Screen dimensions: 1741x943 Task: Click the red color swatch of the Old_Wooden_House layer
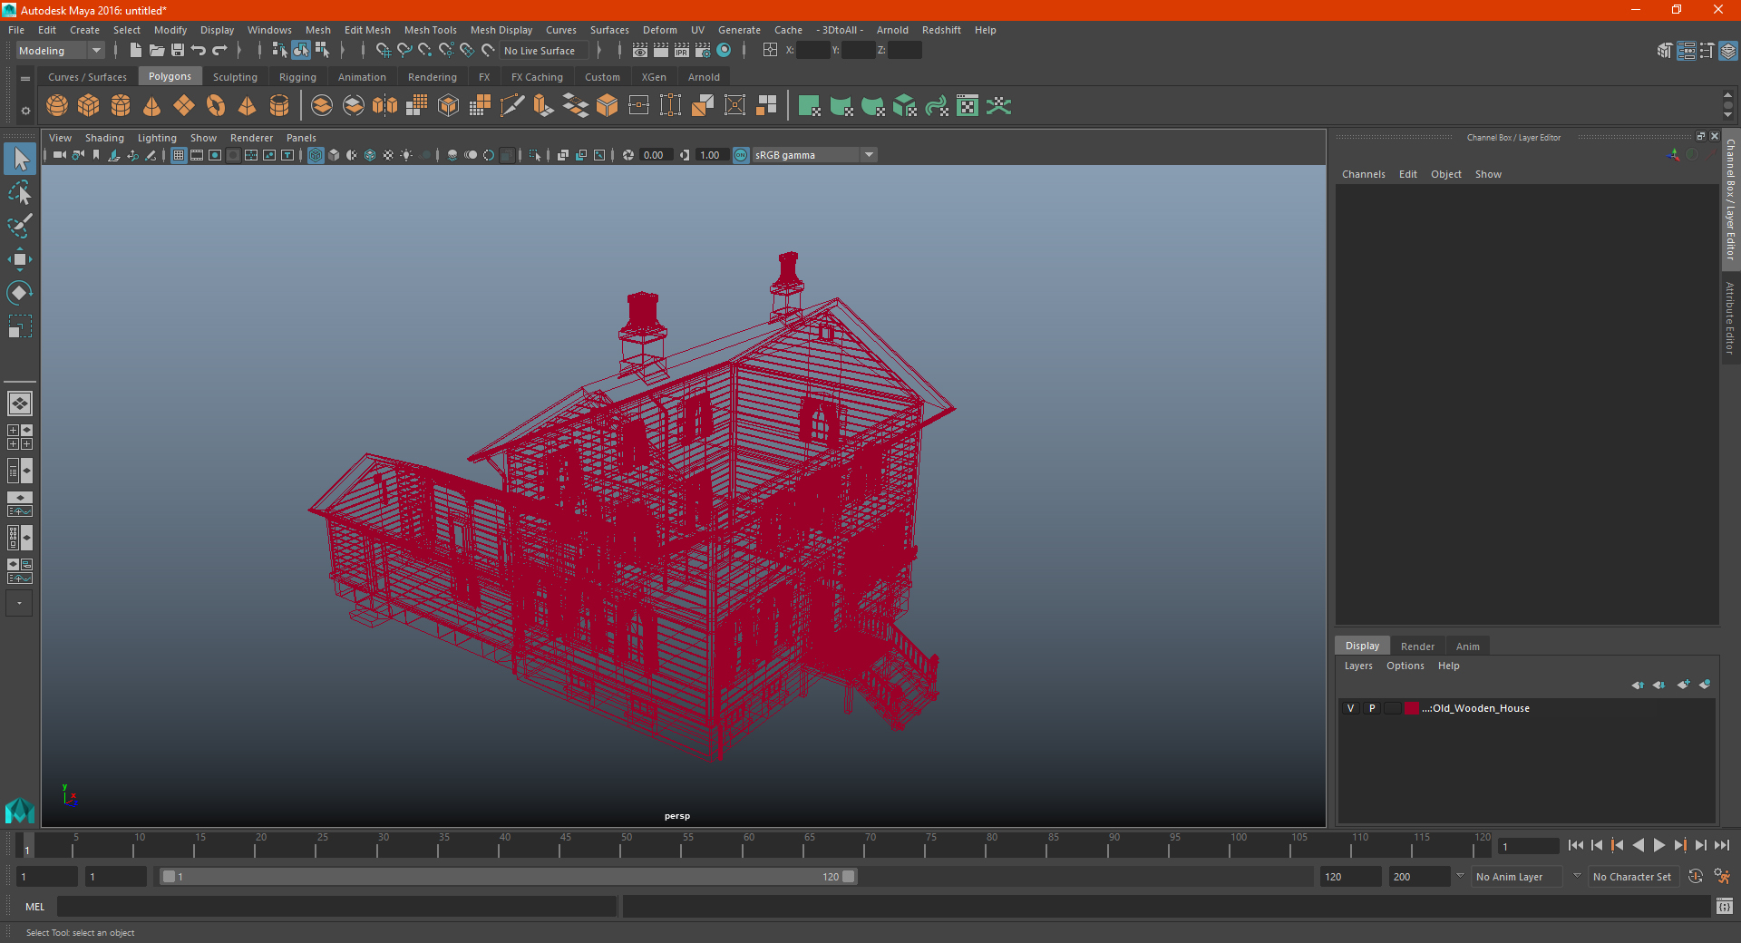1412,708
